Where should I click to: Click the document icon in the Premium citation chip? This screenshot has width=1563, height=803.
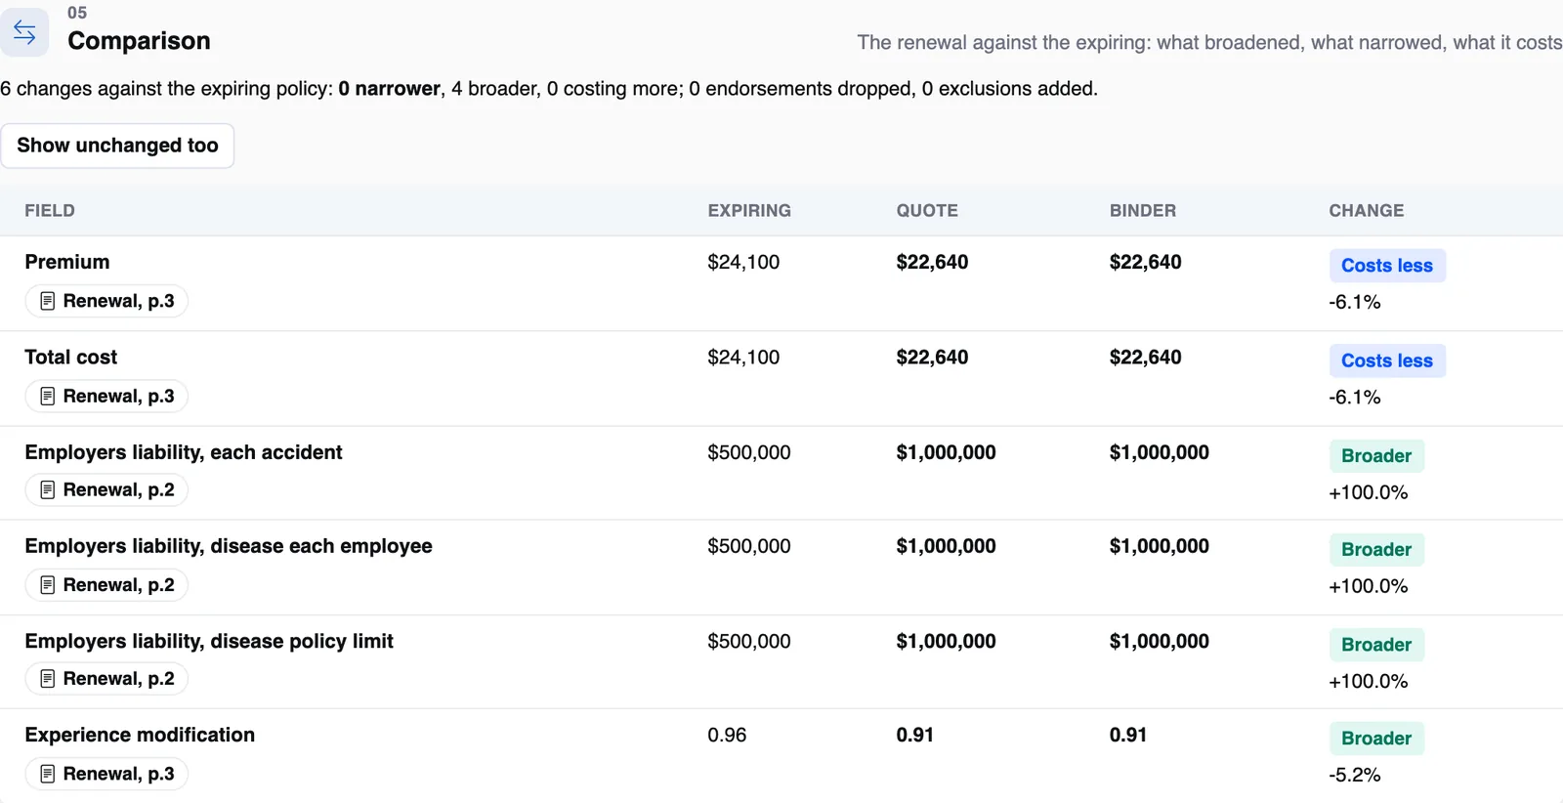[x=47, y=301]
